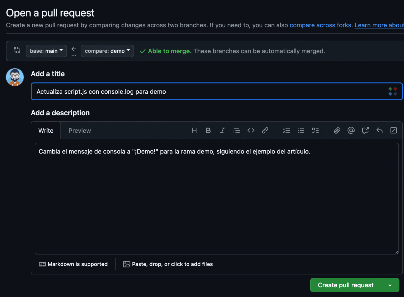This screenshot has width=404, height=297.
Task: Select the Write tab
Action: click(x=46, y=130)
